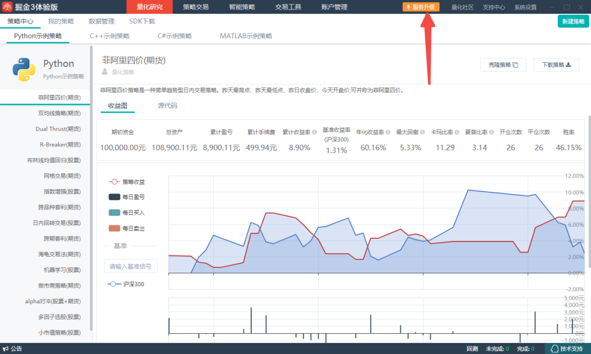Open the 账户管理 top menu
This screenshot has height=354, width=591.
(x=334, y=7)
